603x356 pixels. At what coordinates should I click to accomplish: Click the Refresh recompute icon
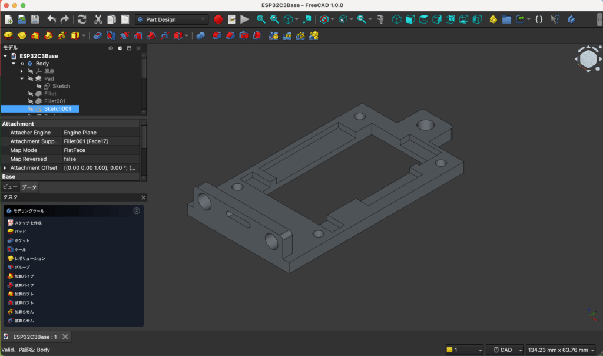pyautogui.click(x=81, y=19)
